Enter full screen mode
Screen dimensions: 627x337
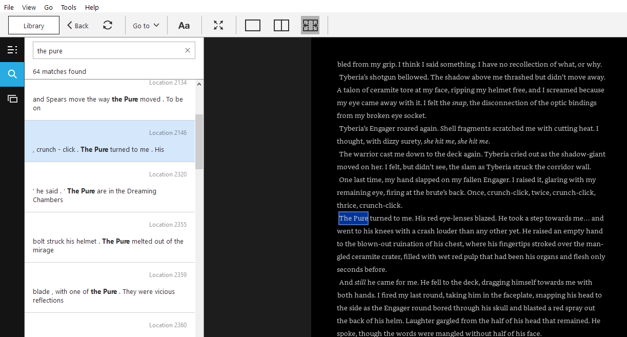pyautogui.click(x=218, y=25)
